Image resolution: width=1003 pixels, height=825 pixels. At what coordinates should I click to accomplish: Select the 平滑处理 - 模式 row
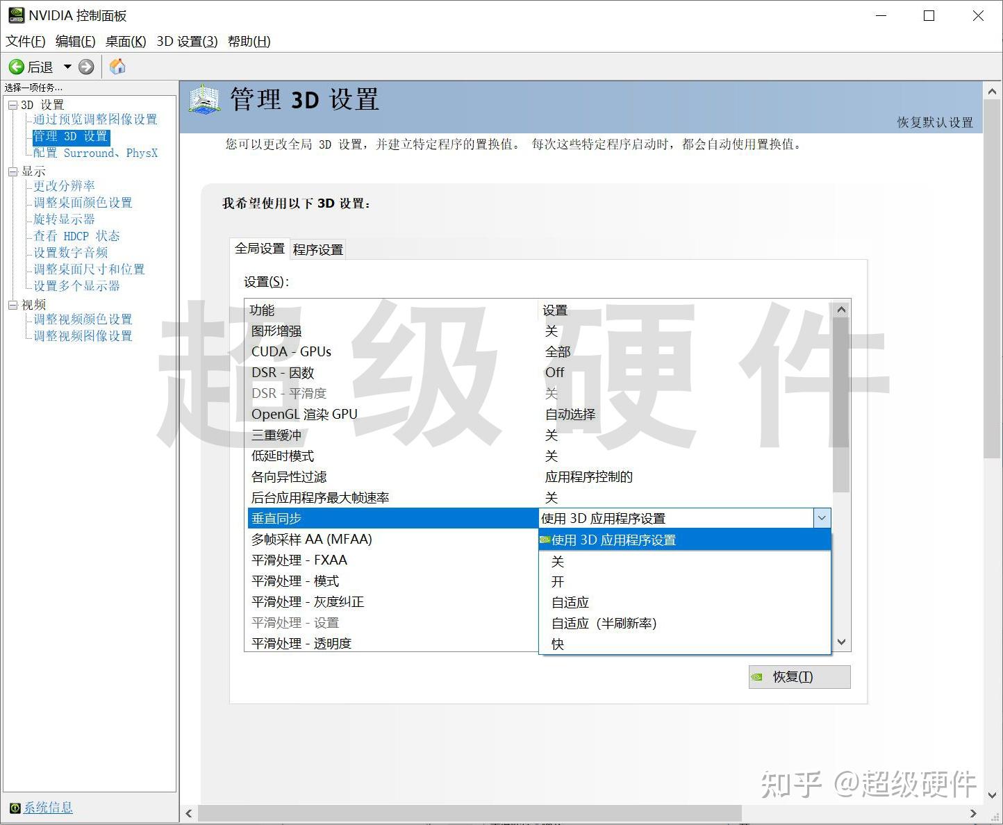(393, 581)
